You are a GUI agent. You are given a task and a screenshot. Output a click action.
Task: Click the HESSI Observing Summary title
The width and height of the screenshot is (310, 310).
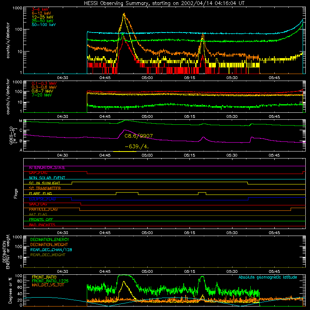pos(164,3)
